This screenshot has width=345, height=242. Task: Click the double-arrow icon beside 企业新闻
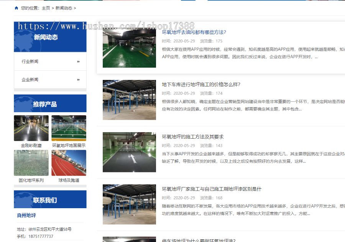(78, 80)
